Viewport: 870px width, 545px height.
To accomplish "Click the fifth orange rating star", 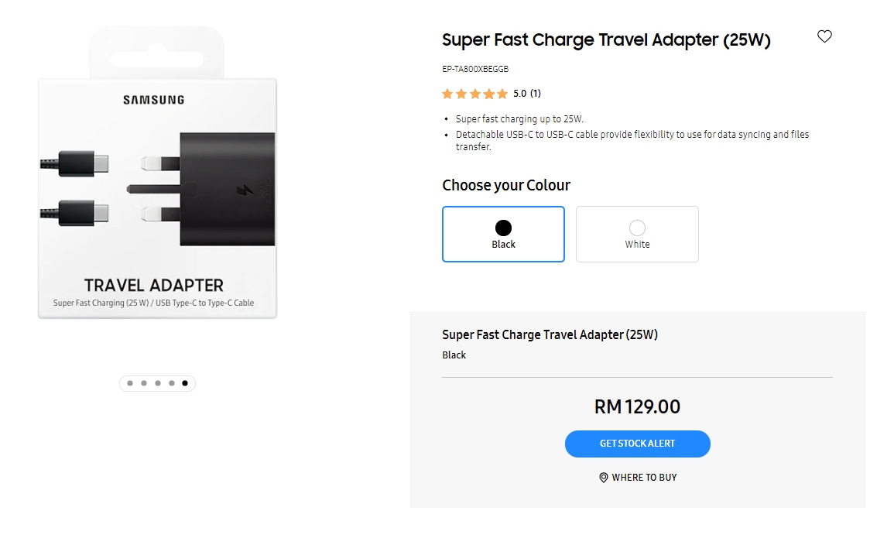I will tap(502, 94).
